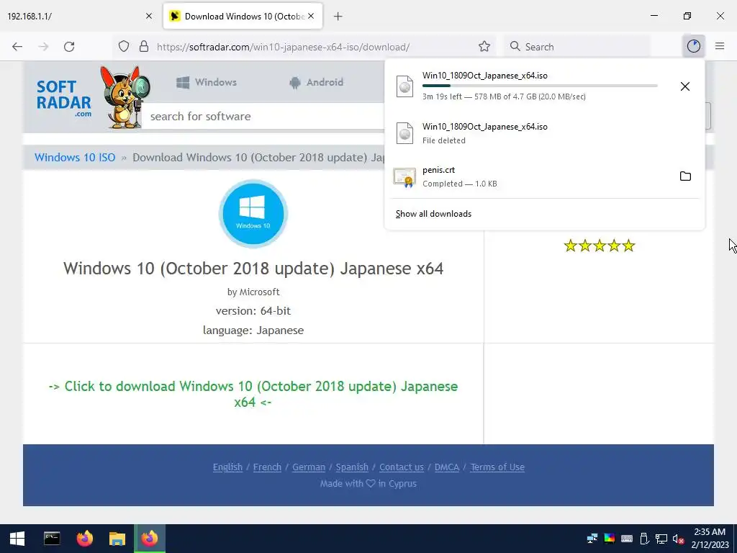Select the penis.crt download entry
737x553 pixels.
pyautogui.click(x=544, y=176)
